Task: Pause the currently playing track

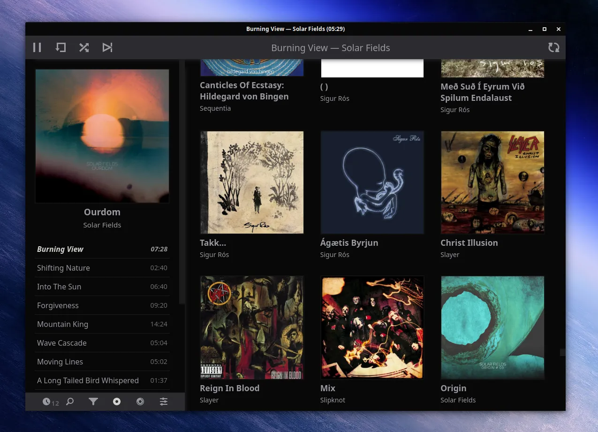Action: (37, 47)
